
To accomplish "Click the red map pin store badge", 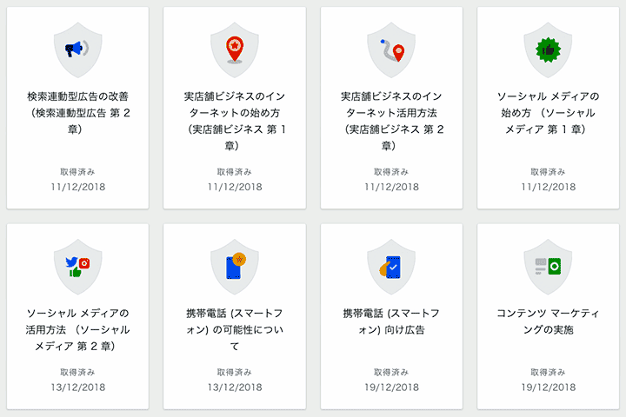I will pyautogui.click(x=235, y=50).
